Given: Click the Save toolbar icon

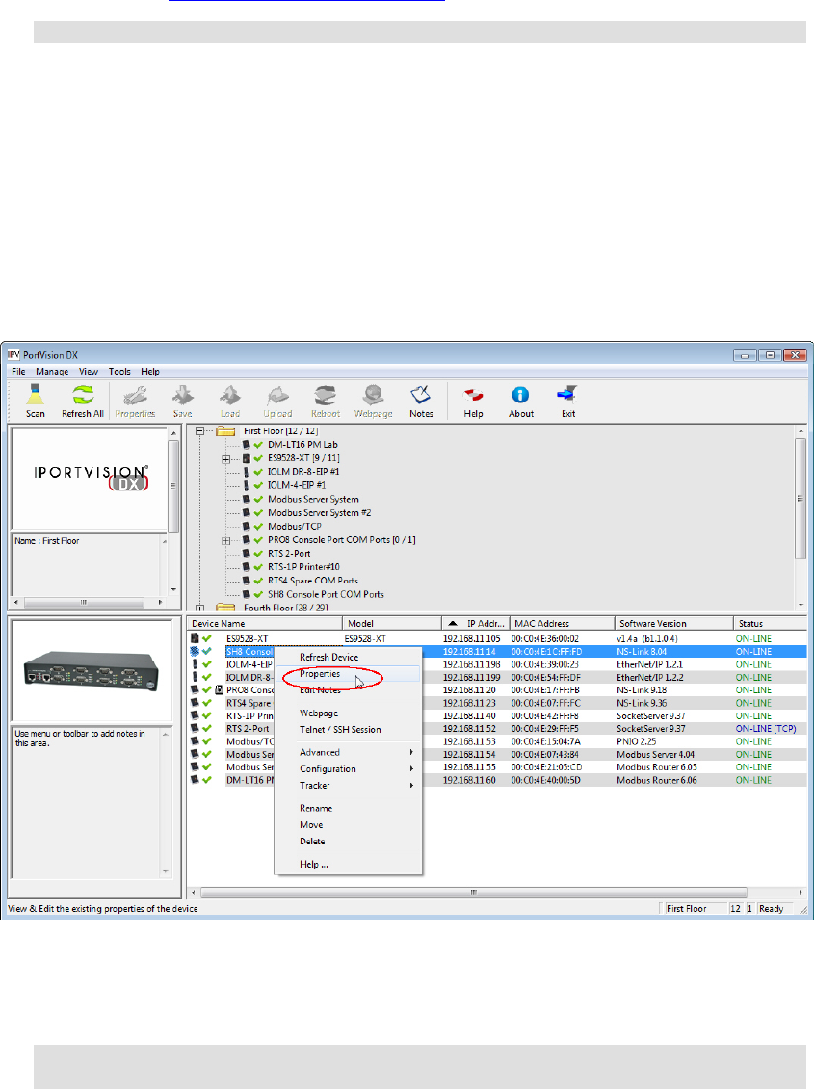Looking at the screenshot, I should pos(183,401).
